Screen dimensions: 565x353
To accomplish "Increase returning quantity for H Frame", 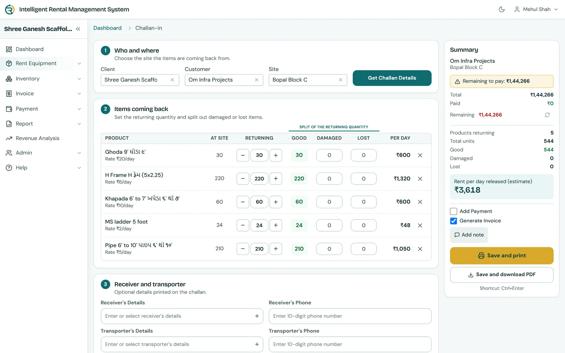I will tap(276, 179).
